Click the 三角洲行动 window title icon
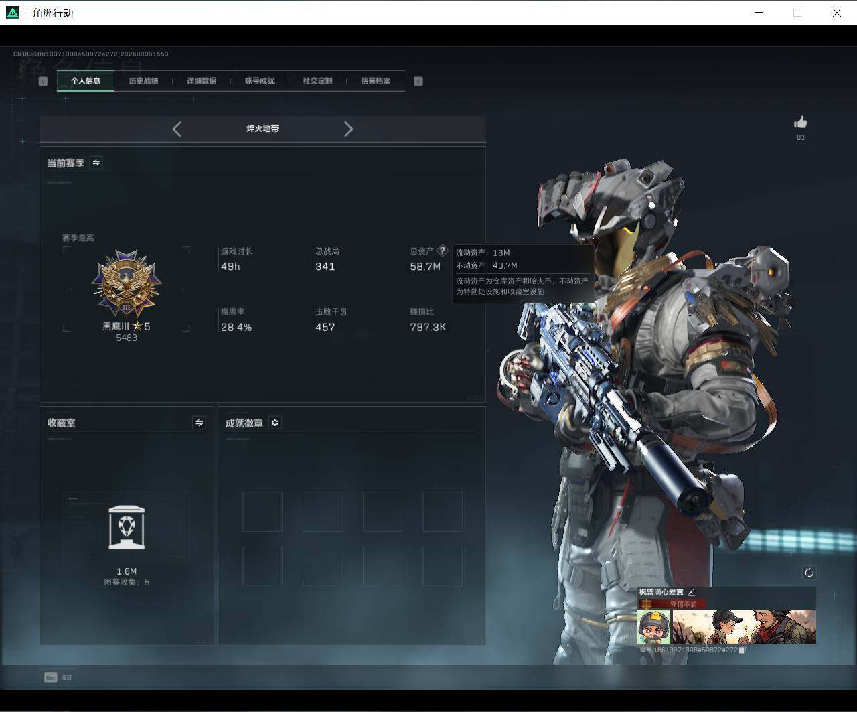 [12, 13]
